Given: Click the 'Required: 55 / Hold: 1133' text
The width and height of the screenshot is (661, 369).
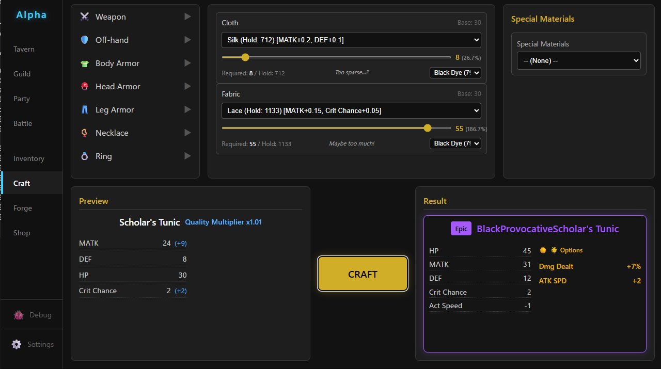Looking at the screenshot, I should point(256,144).
